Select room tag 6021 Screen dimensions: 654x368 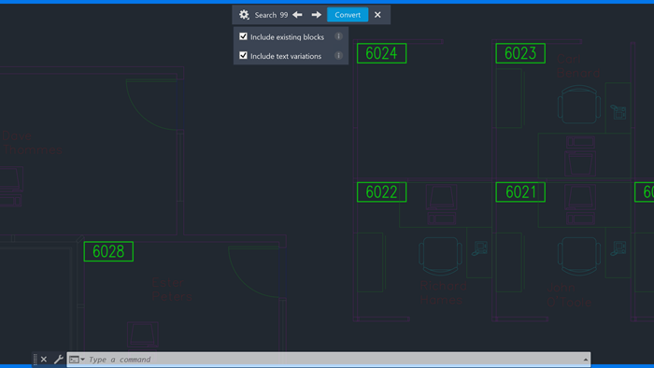[520, 192]
